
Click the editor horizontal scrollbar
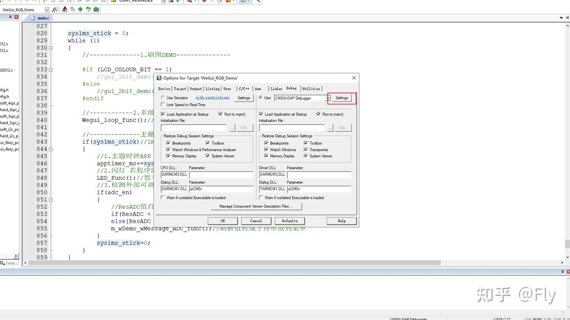point(234,263)
